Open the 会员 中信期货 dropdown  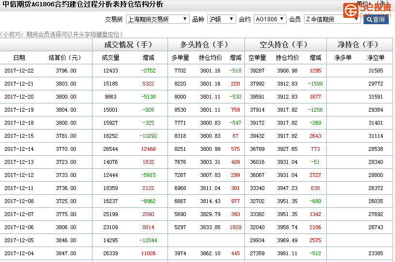click(332, 19)
